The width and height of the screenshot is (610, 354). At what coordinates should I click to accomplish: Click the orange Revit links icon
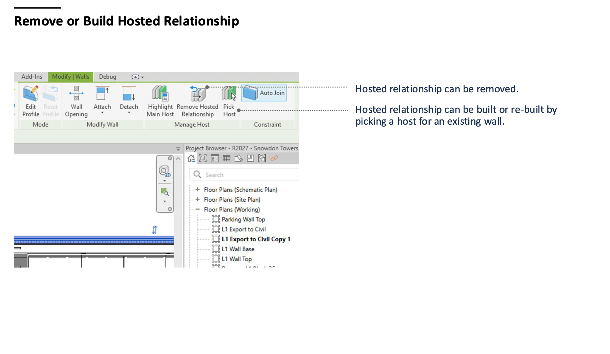click(274, 158)
